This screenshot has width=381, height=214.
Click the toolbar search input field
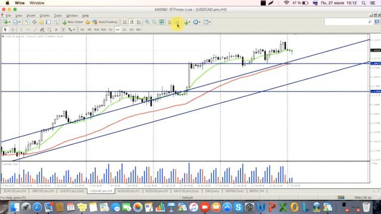[349, 22]
